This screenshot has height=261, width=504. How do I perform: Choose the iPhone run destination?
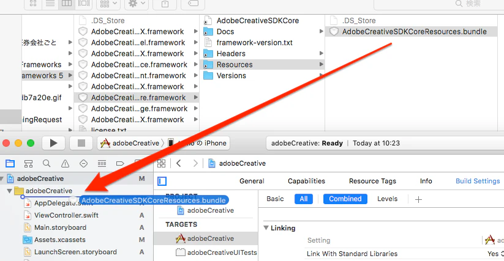pos(198,143)
